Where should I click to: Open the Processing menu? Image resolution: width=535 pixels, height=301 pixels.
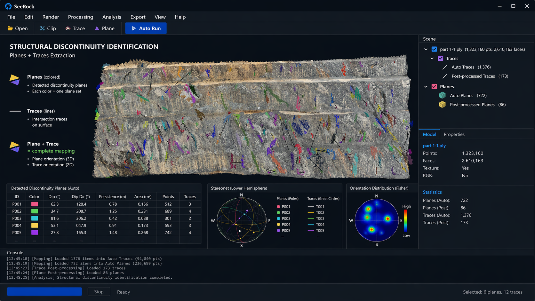click(x=80, y=17)
